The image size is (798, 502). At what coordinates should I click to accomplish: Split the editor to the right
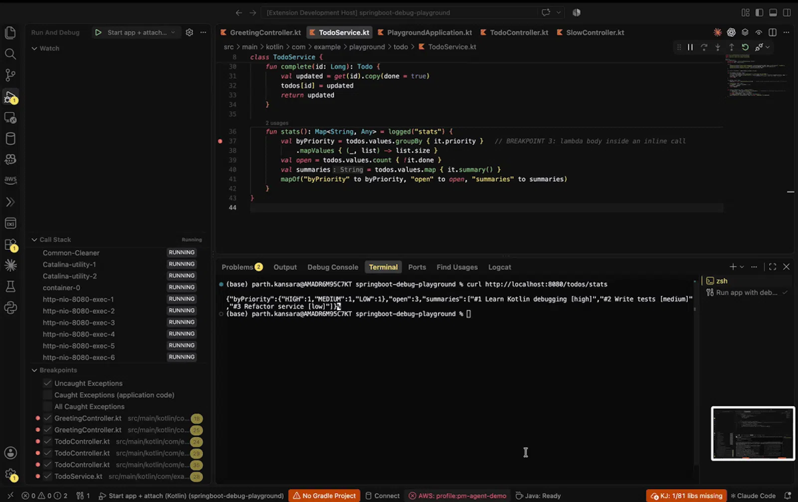pyautogui.click(x=773, y=32)
